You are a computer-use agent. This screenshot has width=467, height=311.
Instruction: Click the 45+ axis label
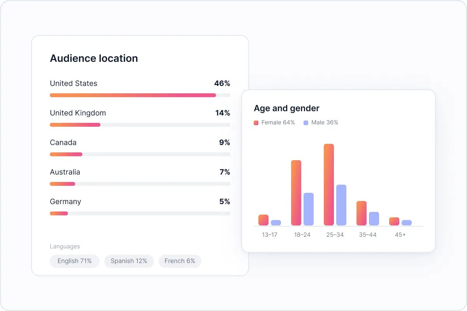point(400,235)
